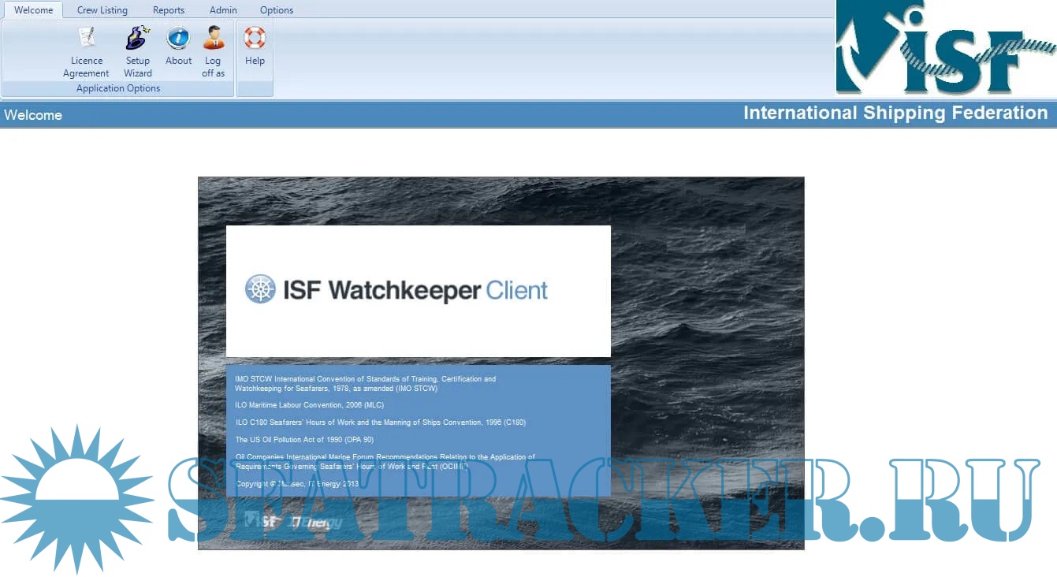Switch to the Welcome tab
Viewport: 1057px width, 577px height.
pyautogui.click(x=34, y=10)
